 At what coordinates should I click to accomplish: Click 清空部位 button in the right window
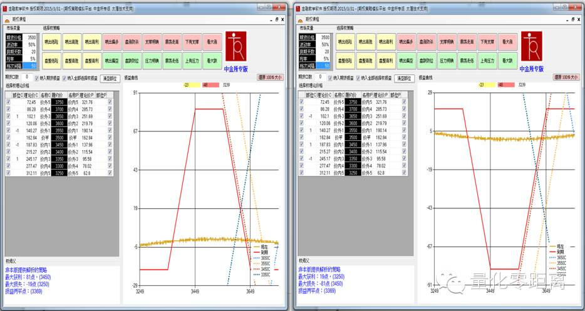tap(405, 79)
